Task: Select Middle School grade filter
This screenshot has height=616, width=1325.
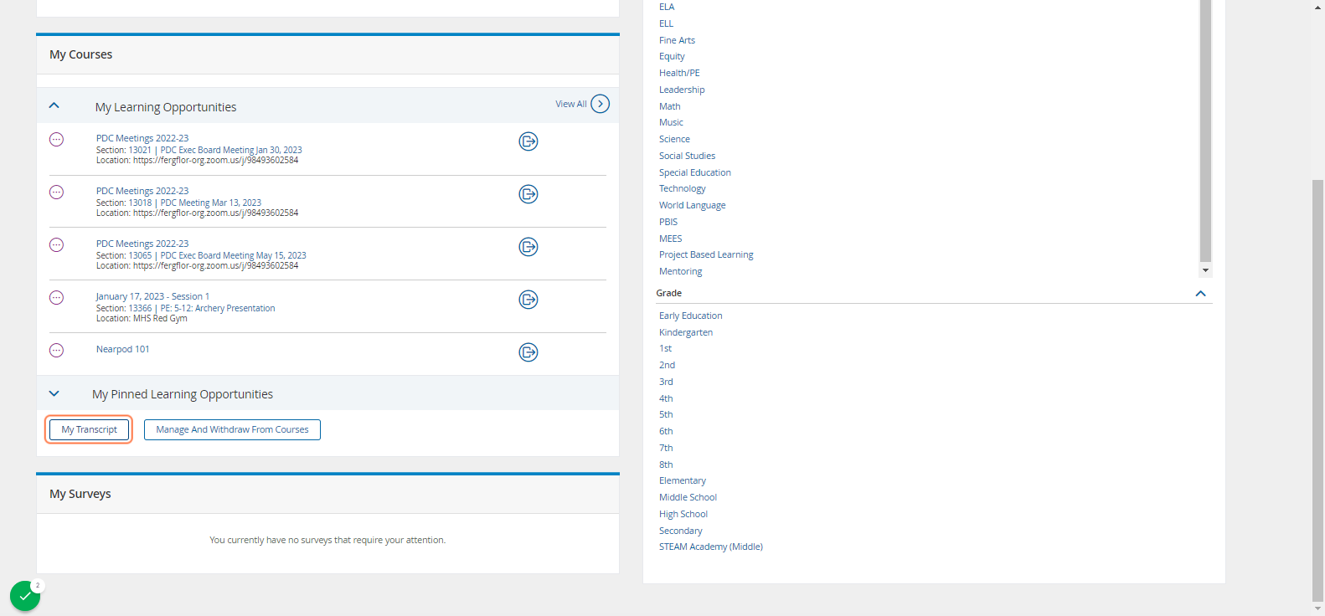Action: pos(688,498)
